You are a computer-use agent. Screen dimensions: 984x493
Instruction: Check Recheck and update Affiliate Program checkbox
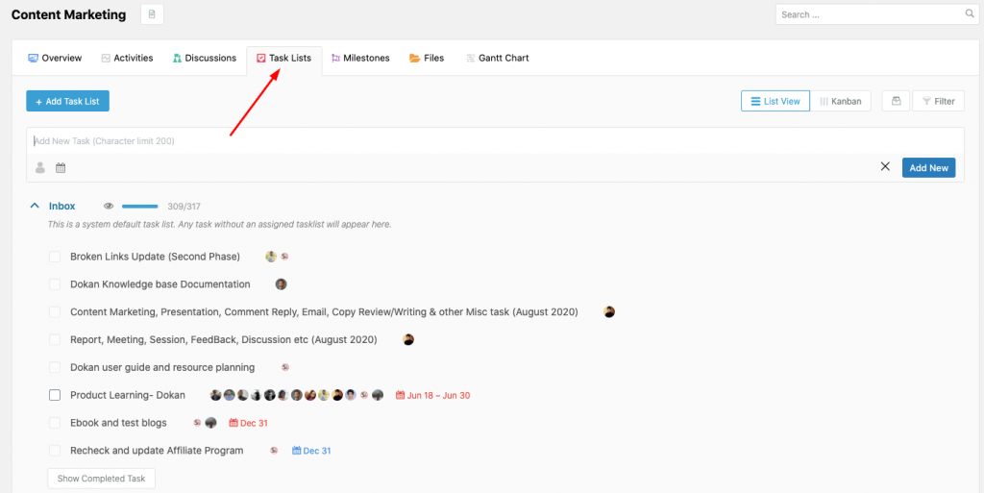pos(55,451)
